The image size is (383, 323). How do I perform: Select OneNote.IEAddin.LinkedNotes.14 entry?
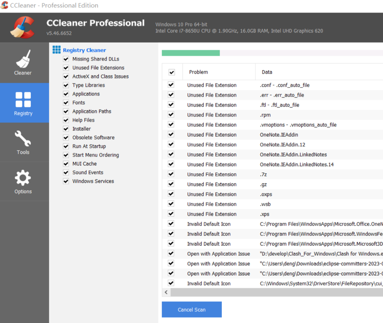(297, 165)
